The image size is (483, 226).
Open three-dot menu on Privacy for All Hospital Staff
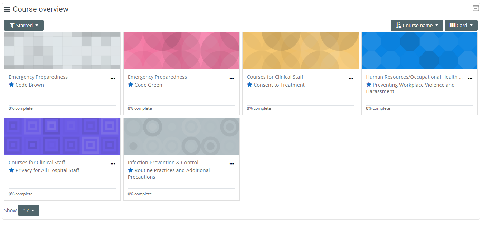tap(113, 164)
